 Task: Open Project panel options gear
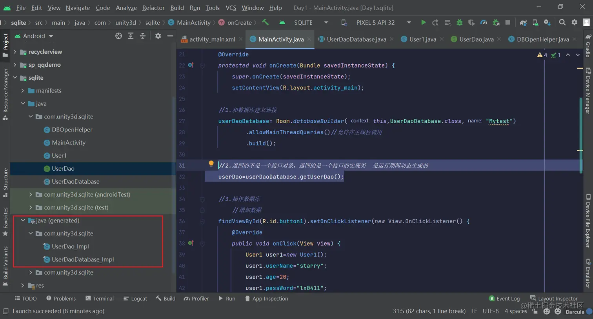click(158, 36)
